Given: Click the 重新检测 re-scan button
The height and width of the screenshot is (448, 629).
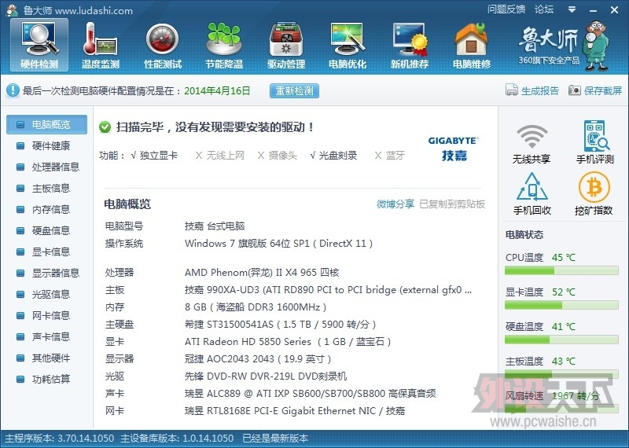Looking at the screenshot, I should click(x=295, y=91).
